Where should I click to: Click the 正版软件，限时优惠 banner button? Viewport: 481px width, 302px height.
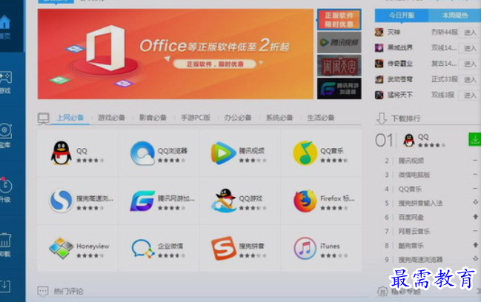[x=214, y=64]
